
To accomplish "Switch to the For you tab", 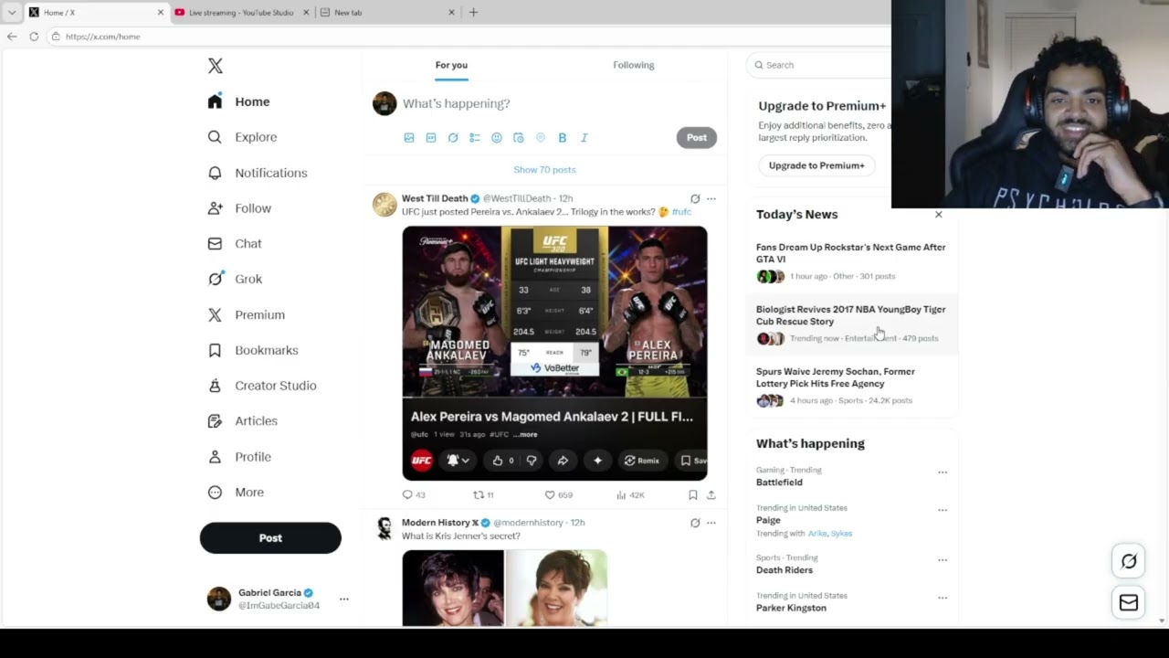I will point(451,65).
